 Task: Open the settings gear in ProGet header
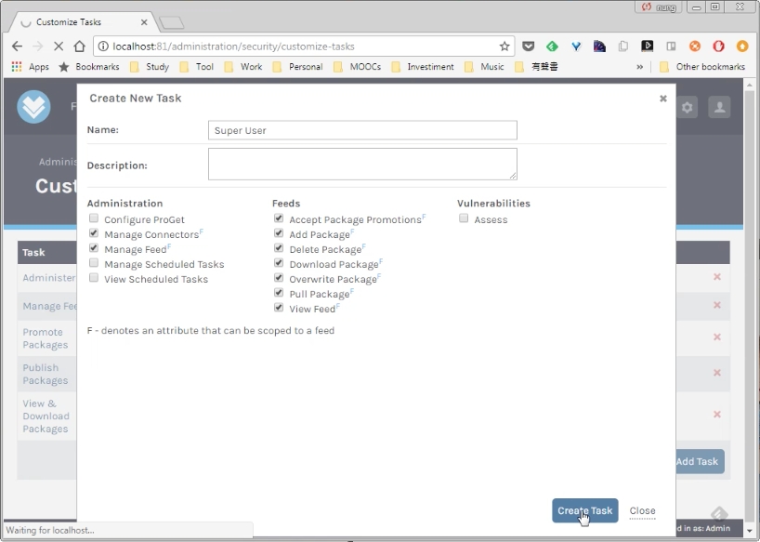687,107
